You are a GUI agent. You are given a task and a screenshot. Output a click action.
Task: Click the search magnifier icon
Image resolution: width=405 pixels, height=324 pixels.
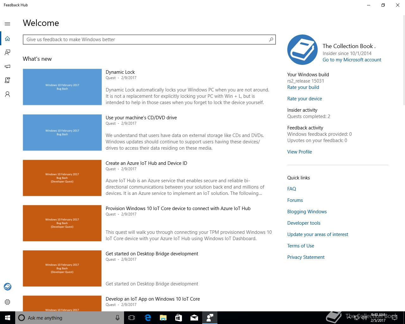[271, 40]
